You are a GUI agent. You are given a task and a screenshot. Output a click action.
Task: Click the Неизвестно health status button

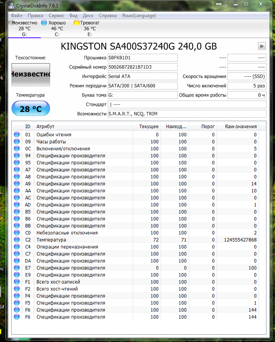tap(31, 74)
